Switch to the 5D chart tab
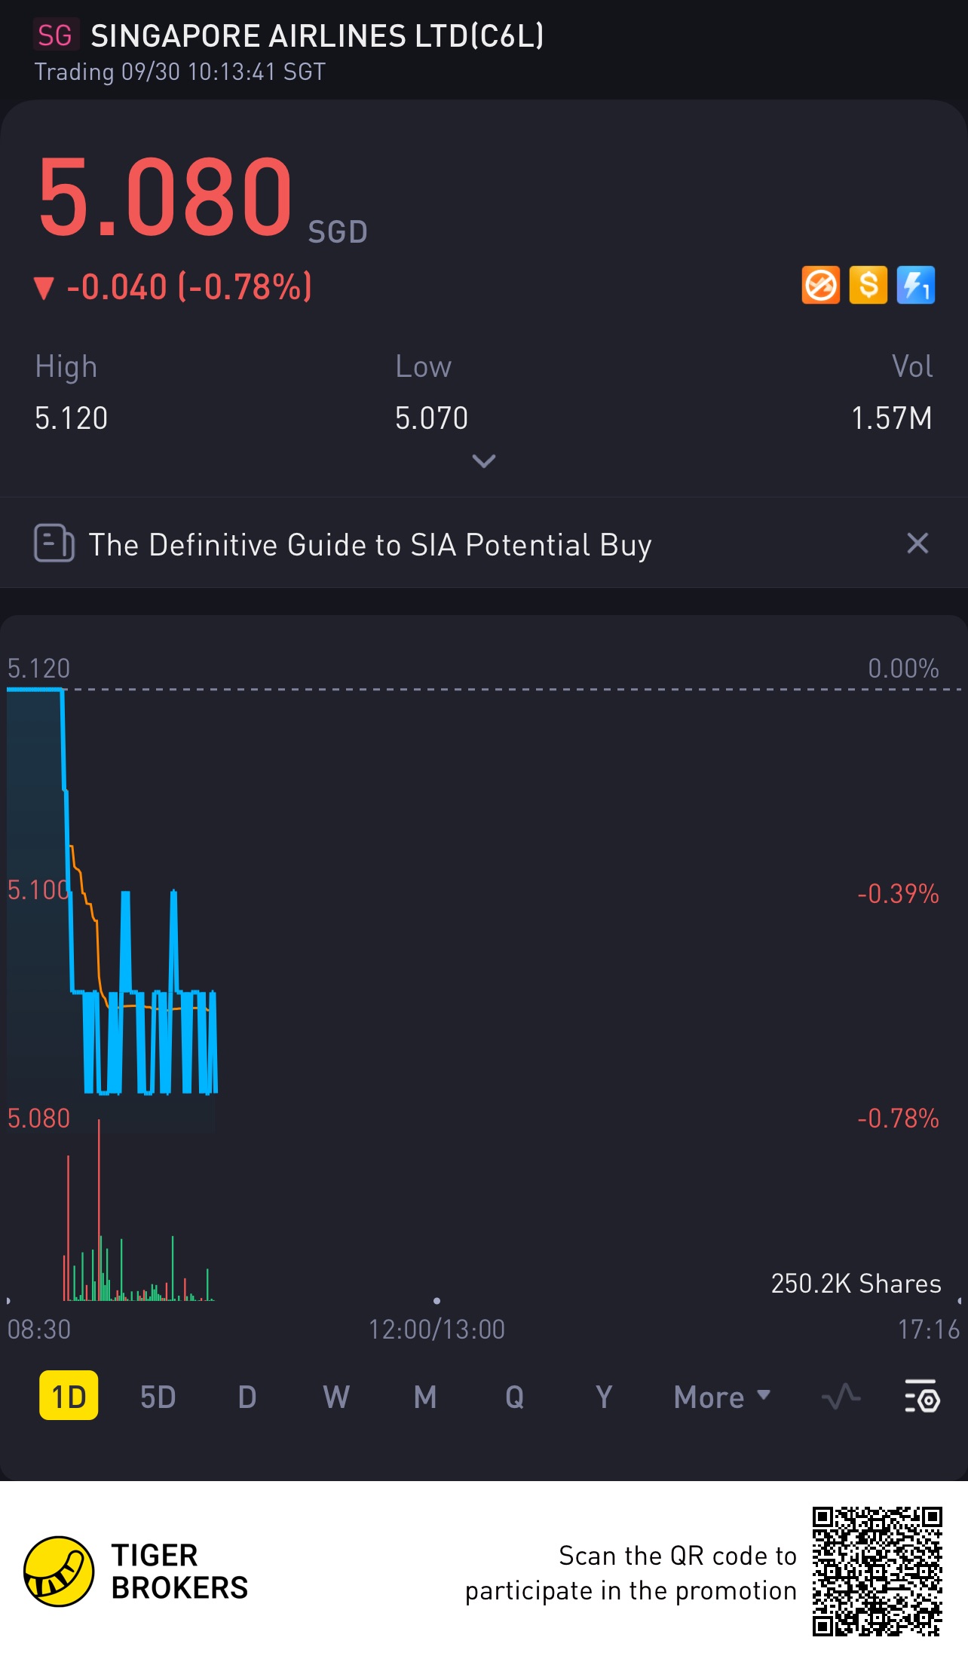Screen dimensions: 968x1662 pyautogui.click(x=158, y=1397)
